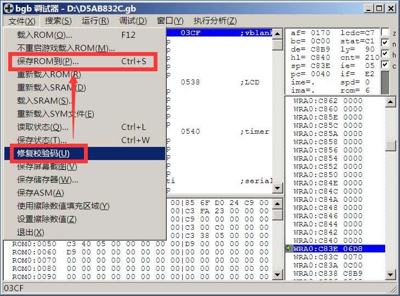Toggle the h flag checkbox

point(385,54)
